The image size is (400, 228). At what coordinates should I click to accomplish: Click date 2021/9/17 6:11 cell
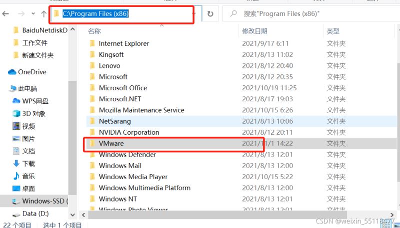[265, 43]
